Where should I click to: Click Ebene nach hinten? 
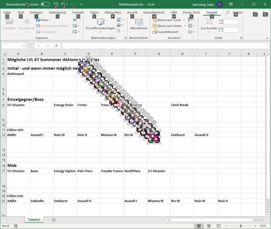point(167,26)
